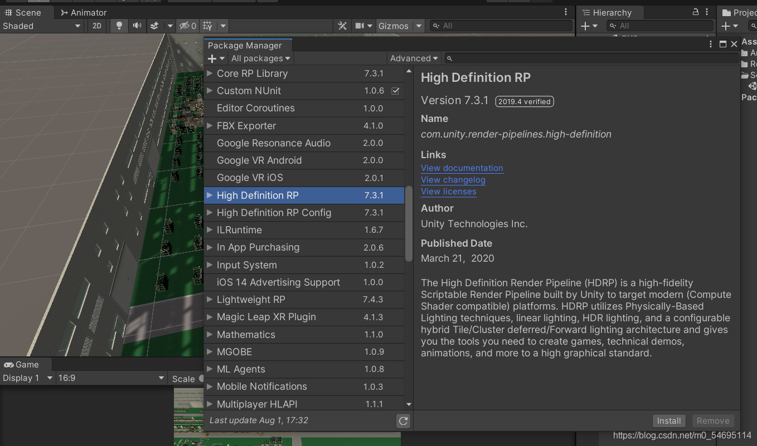Click Custom NUnit installed checkmark
The height and width of the screenshot is (446, 757).
click(396, 91)
